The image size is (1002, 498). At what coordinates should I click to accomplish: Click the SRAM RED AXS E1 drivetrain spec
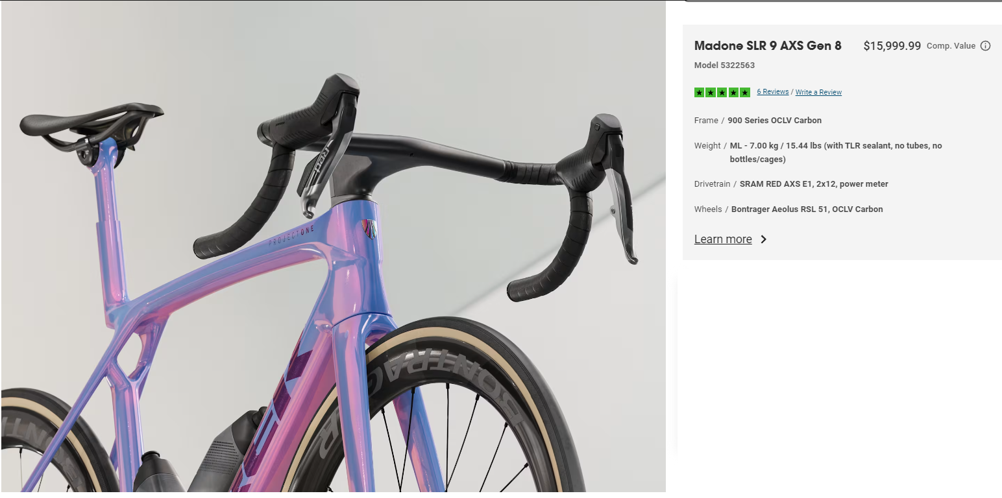(814, 184)
